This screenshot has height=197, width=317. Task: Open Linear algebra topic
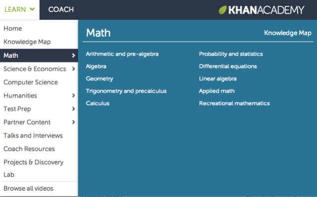pos(218,79)
